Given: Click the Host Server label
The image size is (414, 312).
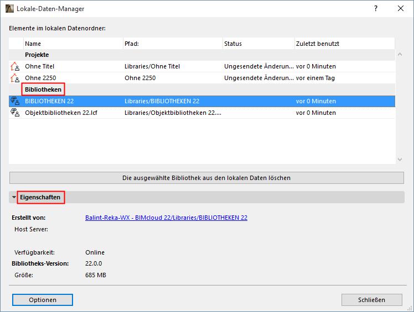Looking at the screenshot, I should pyautogui.click(x=31, y=229).
